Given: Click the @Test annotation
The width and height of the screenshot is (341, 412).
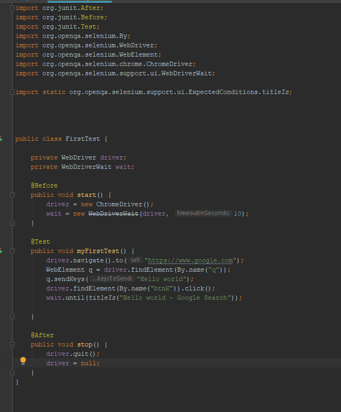Looking at the screenshot, I should [40, 241].
